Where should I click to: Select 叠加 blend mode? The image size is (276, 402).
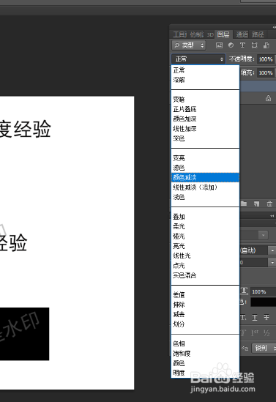pos(205,217)
